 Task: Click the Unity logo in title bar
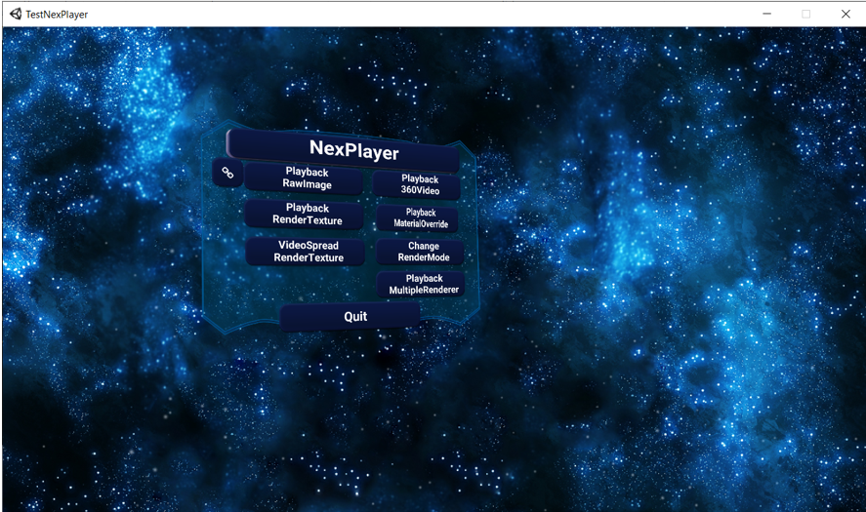click(x=16, y=14)
